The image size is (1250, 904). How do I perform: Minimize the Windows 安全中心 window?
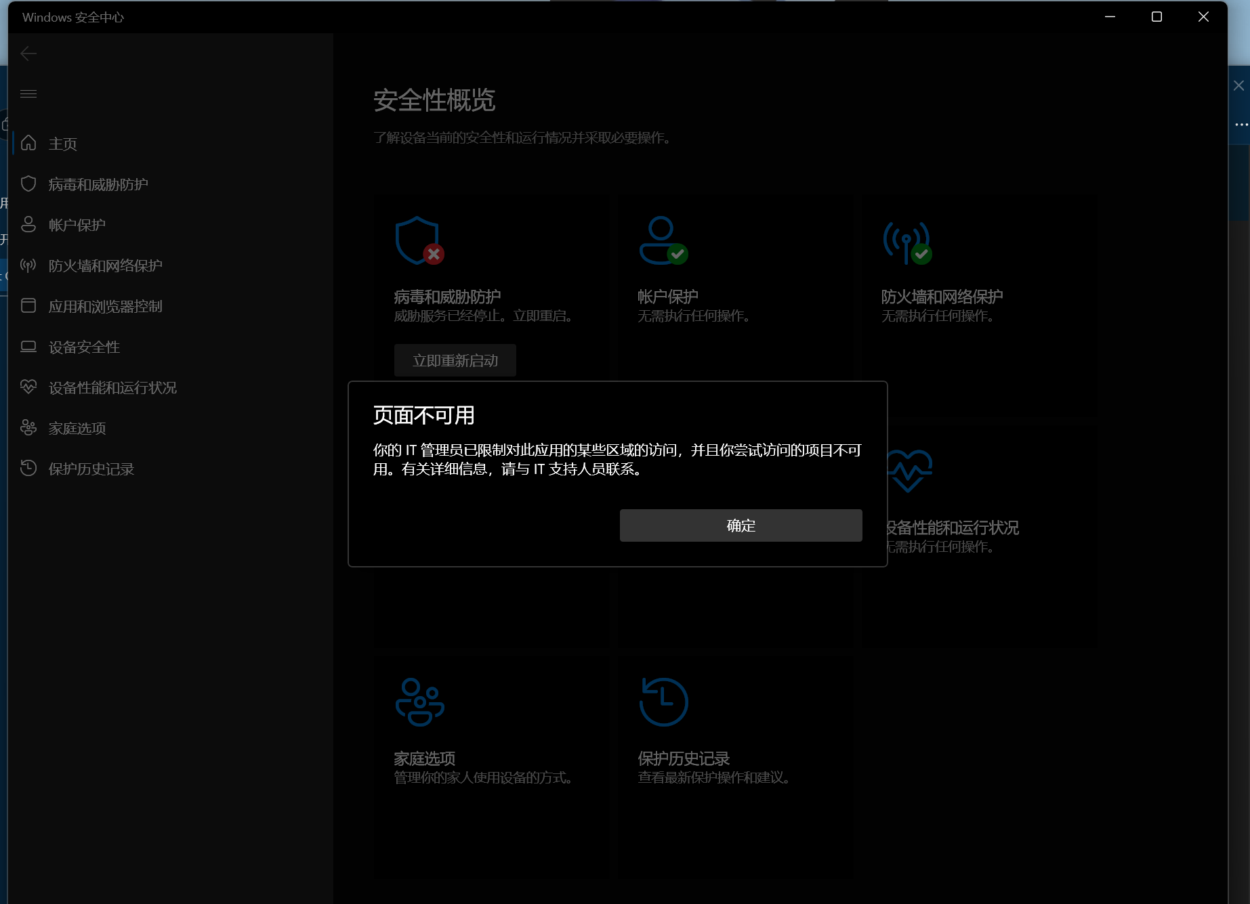[1110, 17]
